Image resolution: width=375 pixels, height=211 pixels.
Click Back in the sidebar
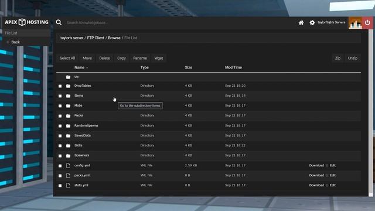[16, 42]
